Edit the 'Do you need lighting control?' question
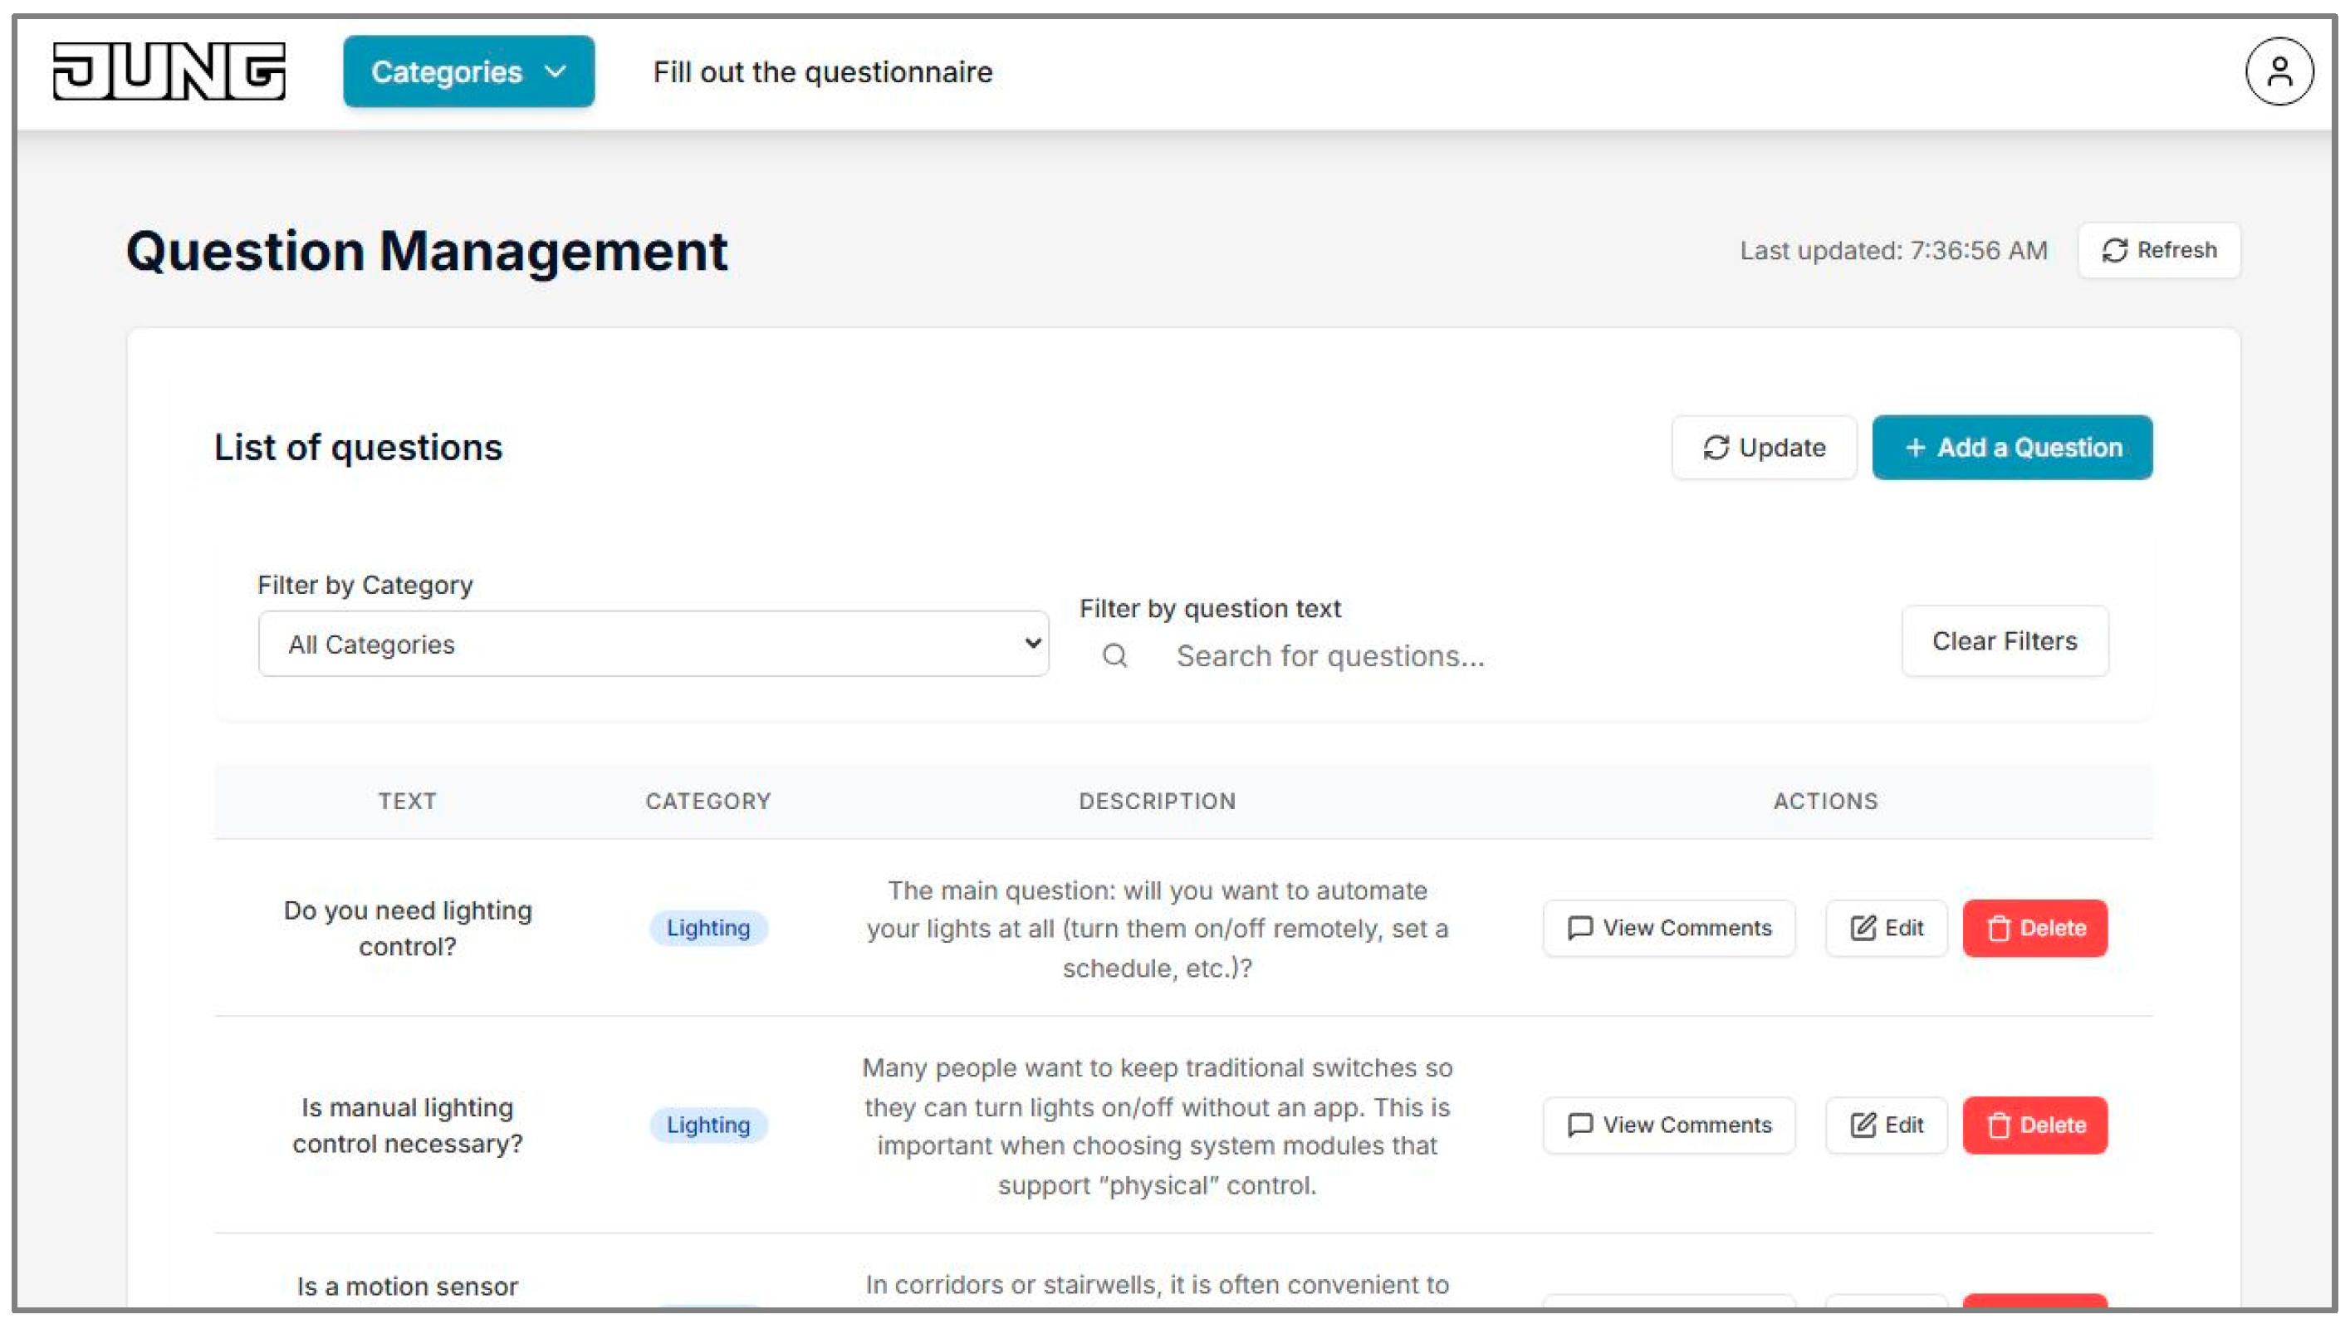The height and width of the screenshot is (1329, 2350). pos(1886,927)
